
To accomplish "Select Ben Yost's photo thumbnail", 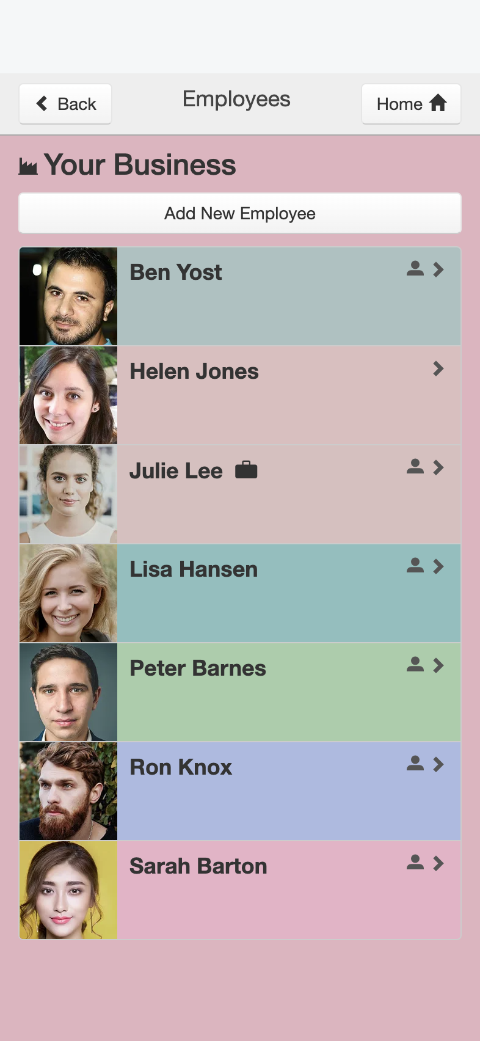I will tap(68, 296).
